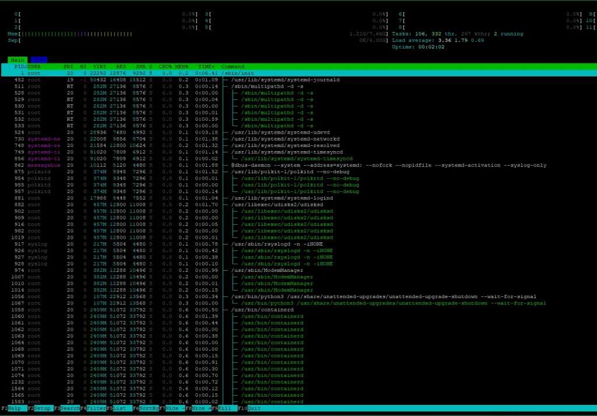Sort by the VIRT column header
This screenshot has height=416, width=597.
(x=100, y=67)
